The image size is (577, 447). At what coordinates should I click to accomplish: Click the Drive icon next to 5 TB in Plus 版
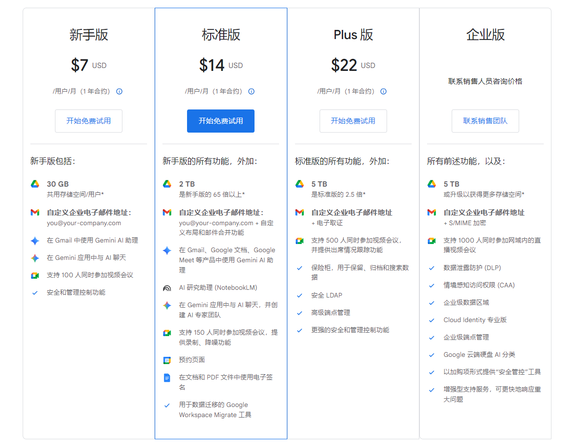click(x=300, y=184)
